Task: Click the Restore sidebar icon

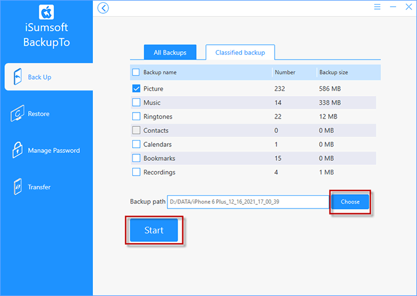Action: 17,114
